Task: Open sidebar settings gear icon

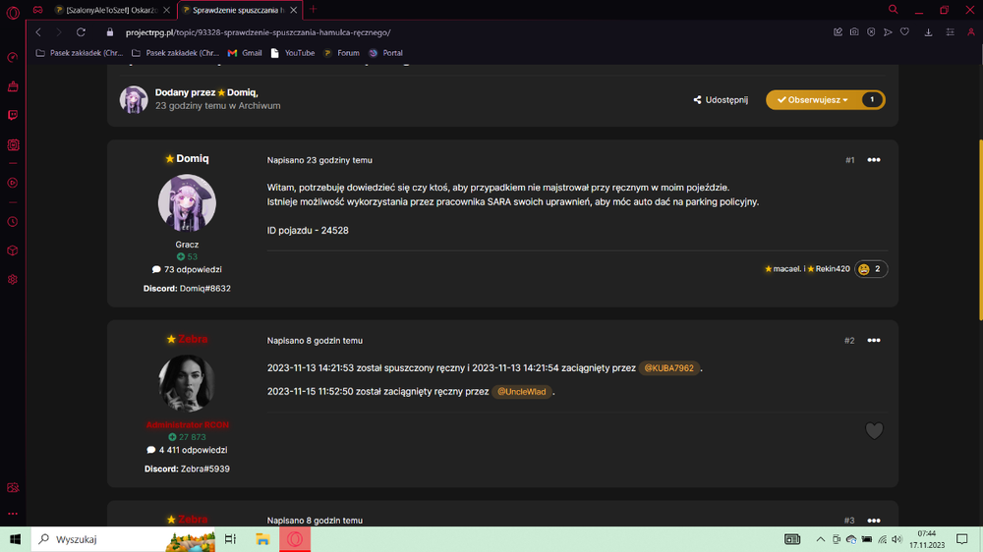Action: tap(13, 280)
